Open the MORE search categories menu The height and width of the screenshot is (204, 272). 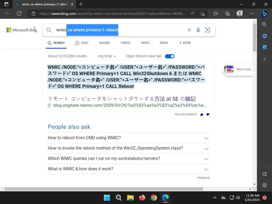[x=185, y=43]
